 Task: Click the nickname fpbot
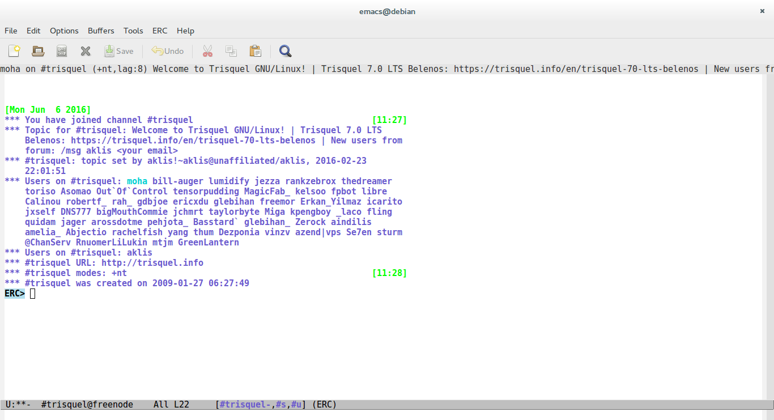pos(344,192)
